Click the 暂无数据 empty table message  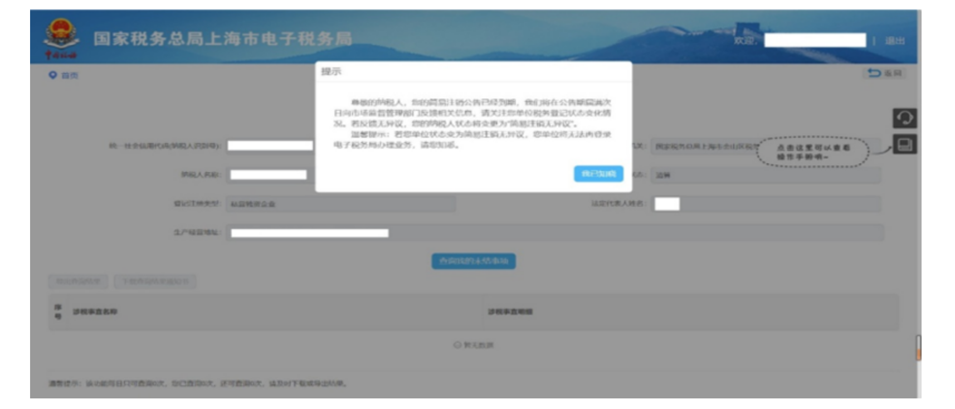(474, 345)
